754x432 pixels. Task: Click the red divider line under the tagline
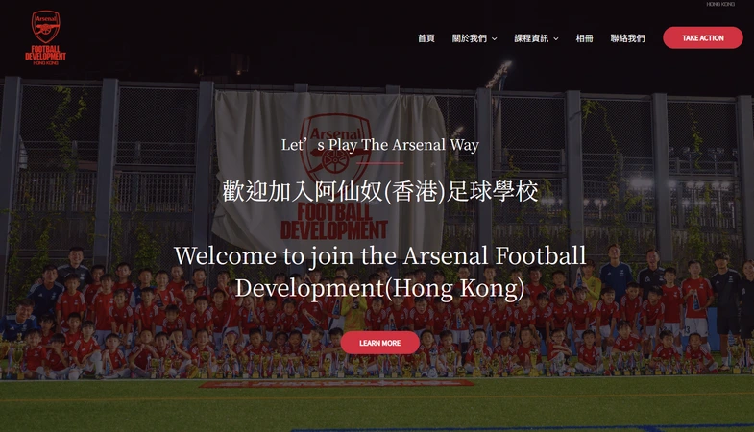pyautogui.click(x=380, y=163)
